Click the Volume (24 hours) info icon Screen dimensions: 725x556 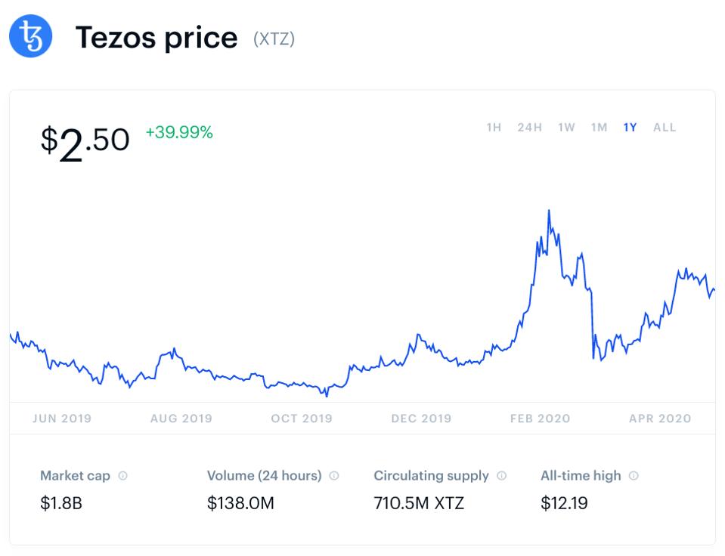click(x=334, y=476)
